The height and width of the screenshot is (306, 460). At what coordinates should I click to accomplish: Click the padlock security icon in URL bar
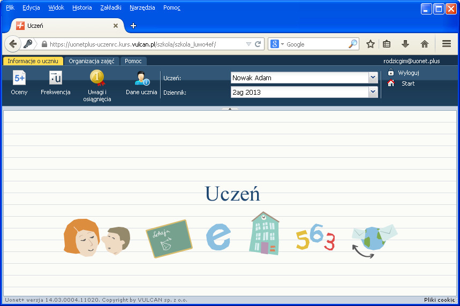(44, 44)
